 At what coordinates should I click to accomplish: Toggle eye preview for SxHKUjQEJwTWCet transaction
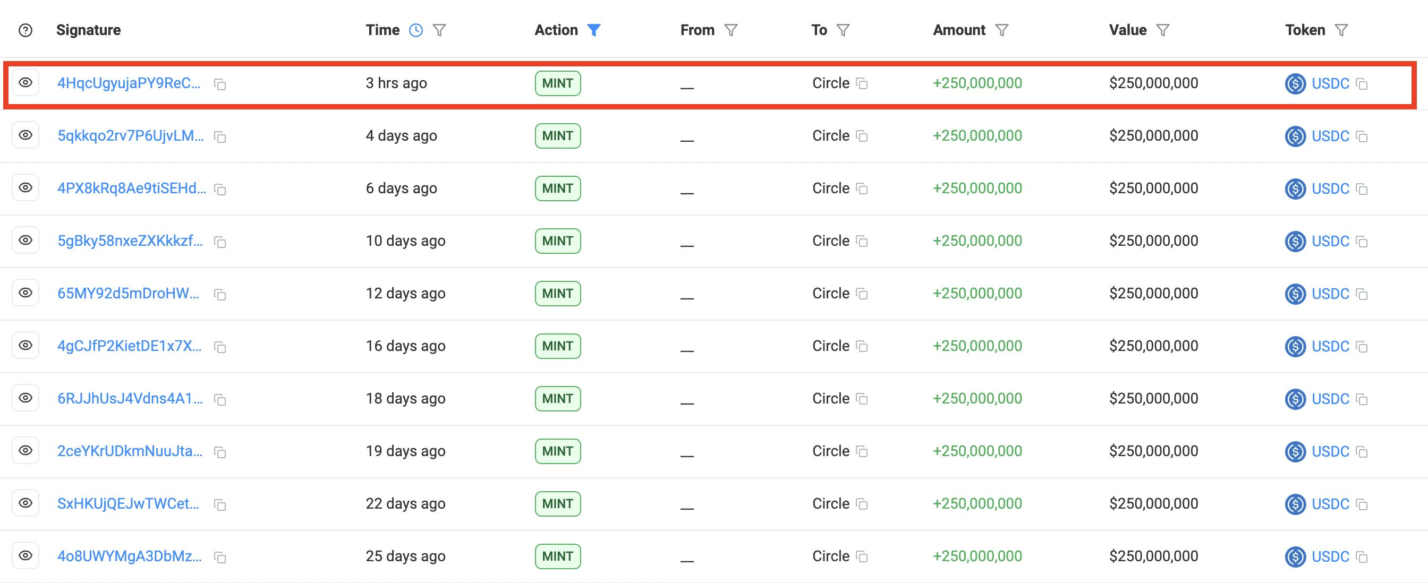(x=25, y=503)
